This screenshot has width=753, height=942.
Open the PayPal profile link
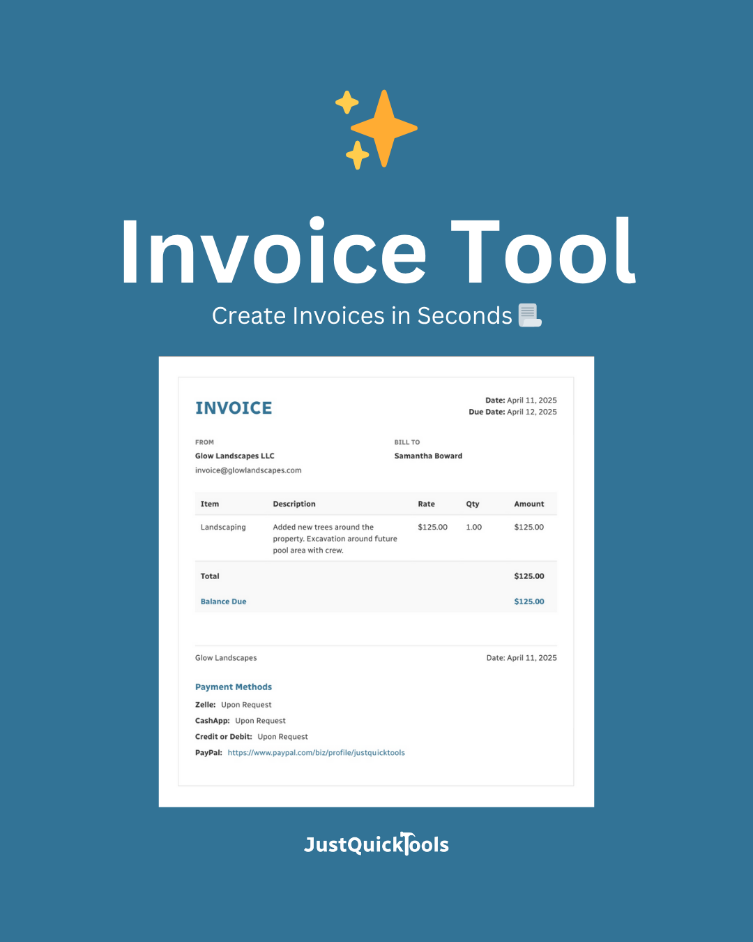tap(317, 752)
